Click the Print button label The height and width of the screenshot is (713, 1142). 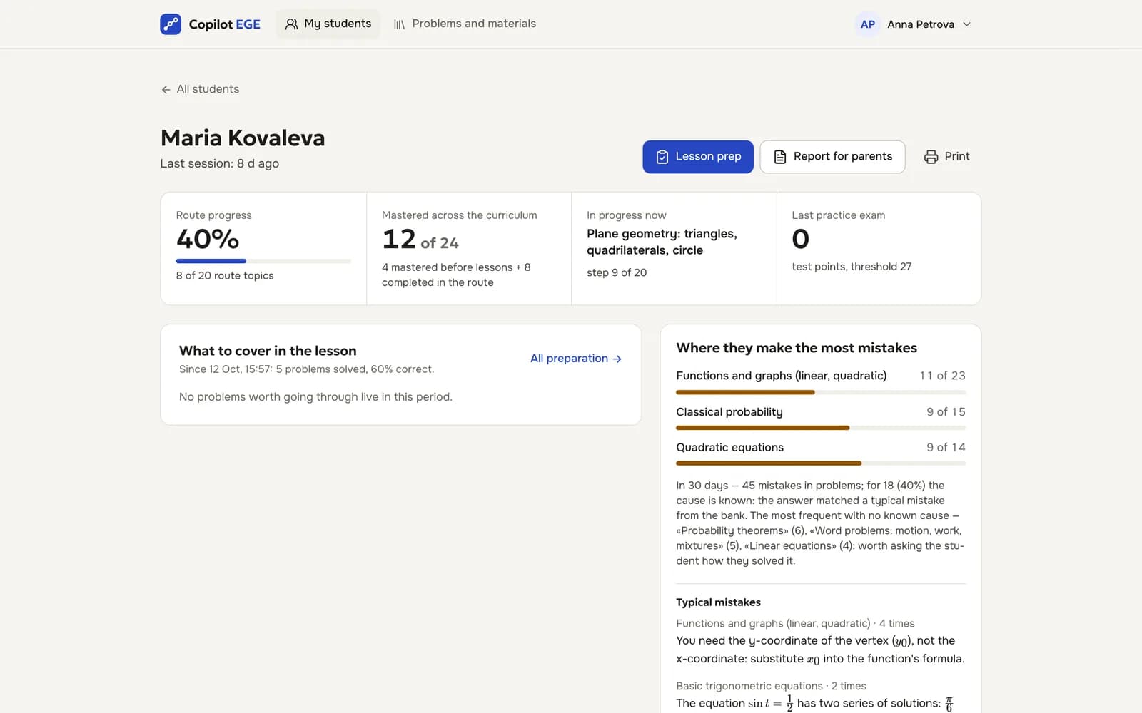(x=957, y=156)
